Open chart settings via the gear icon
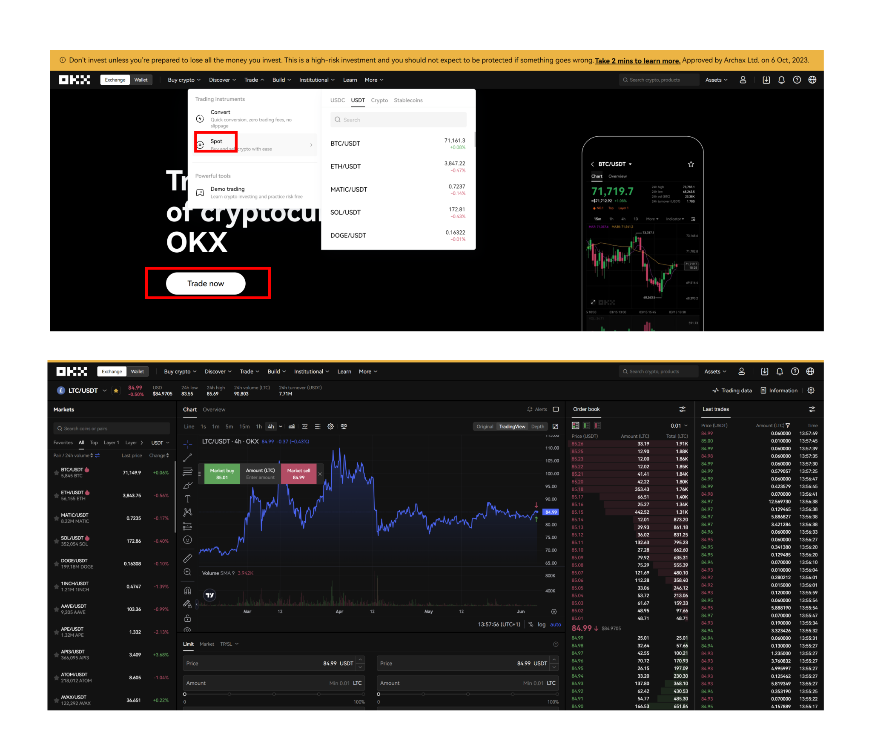The height and width of the screenshot is (756, 872). (x=330, y=426)
